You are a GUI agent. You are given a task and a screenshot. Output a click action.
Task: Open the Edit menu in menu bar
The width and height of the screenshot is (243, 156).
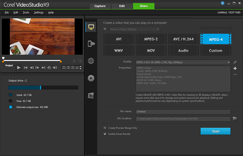[16, 12]
